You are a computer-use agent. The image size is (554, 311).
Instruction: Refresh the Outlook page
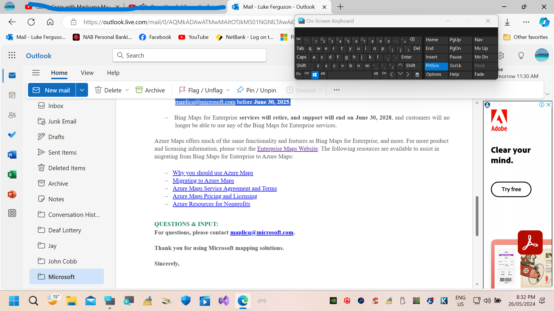[x=31, y=22]
